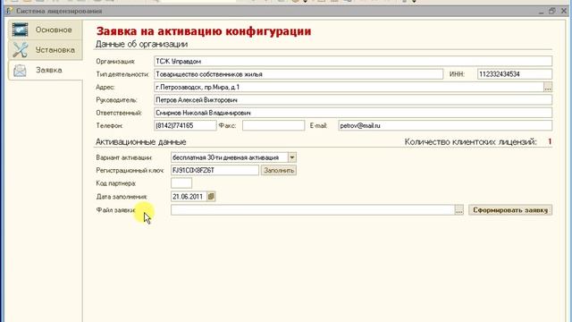572x322 pixels.
Task: Click the Система лицензирования title icon
Action: click(10, 11)
